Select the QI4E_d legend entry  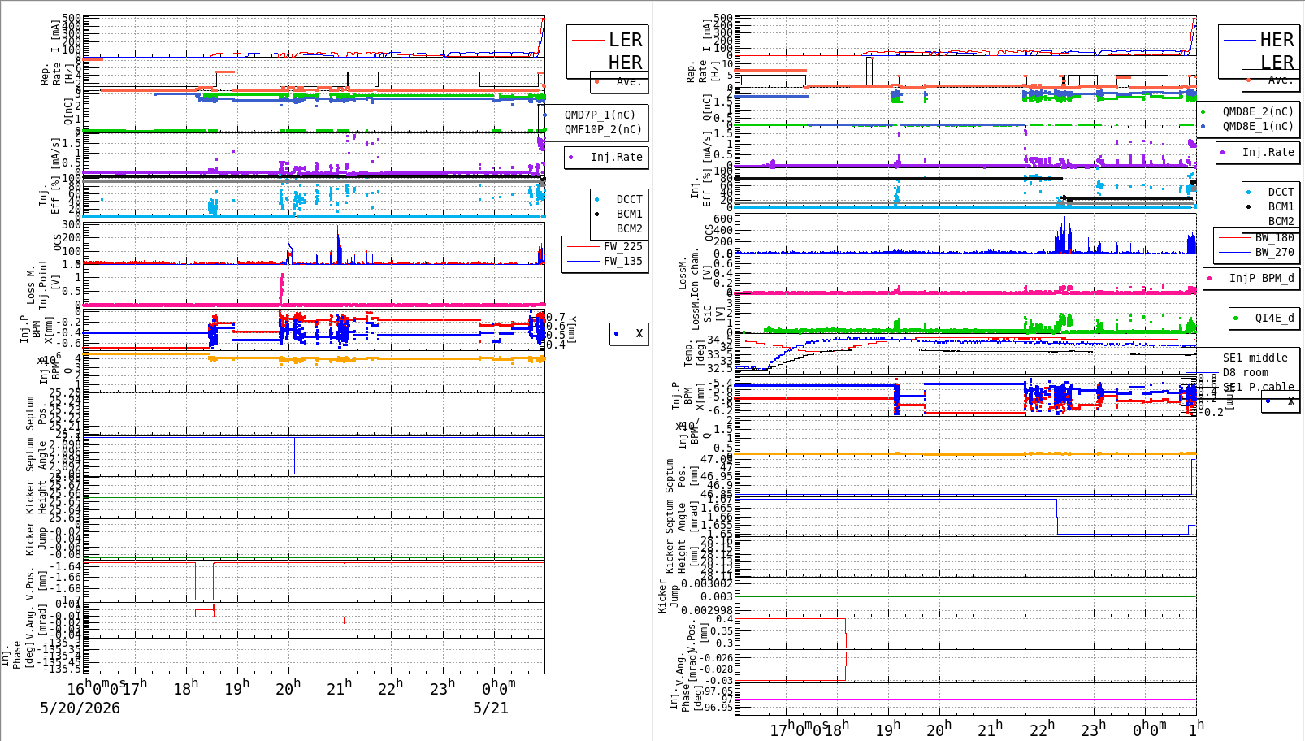point(1274,318)
